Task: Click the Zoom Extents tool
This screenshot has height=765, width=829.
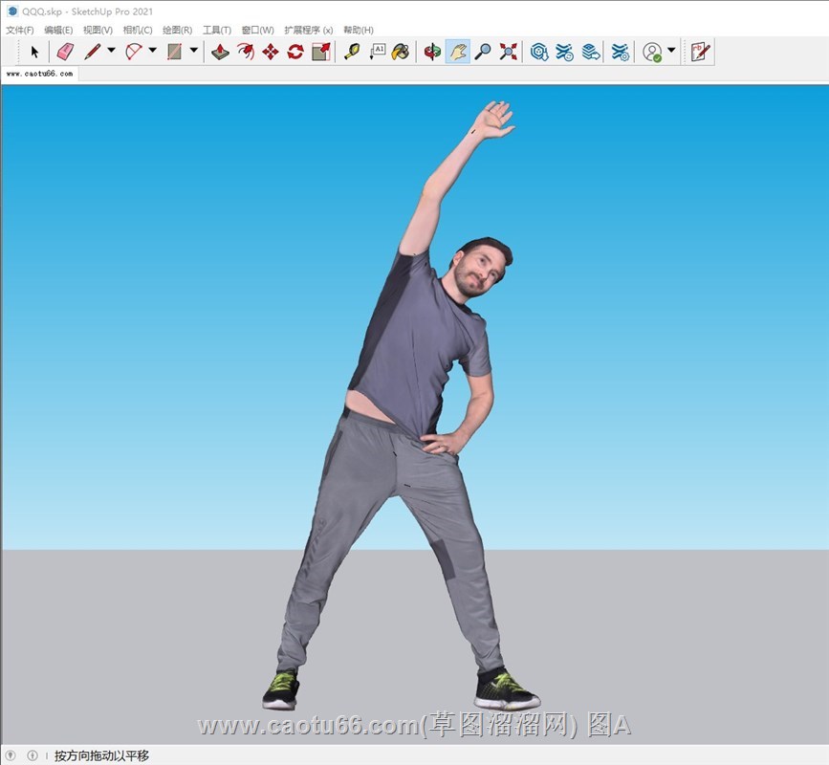Action: point(508,52)
